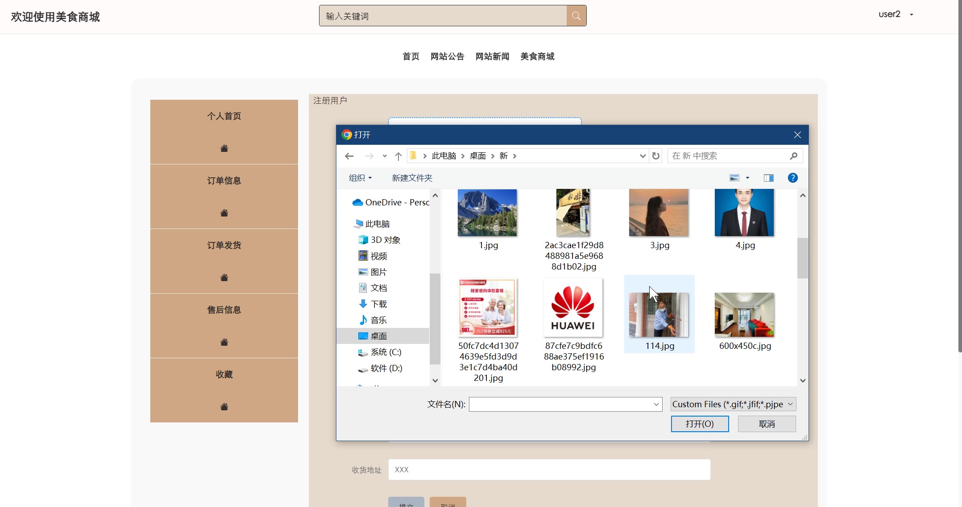Select the 4.jpg portrait thumbnail
Viewport: 962px width, 507px height.
click(744, 213)
